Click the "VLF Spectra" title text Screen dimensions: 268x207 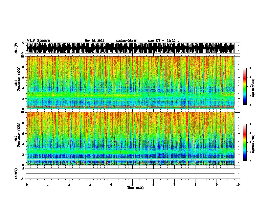point(38,41)
